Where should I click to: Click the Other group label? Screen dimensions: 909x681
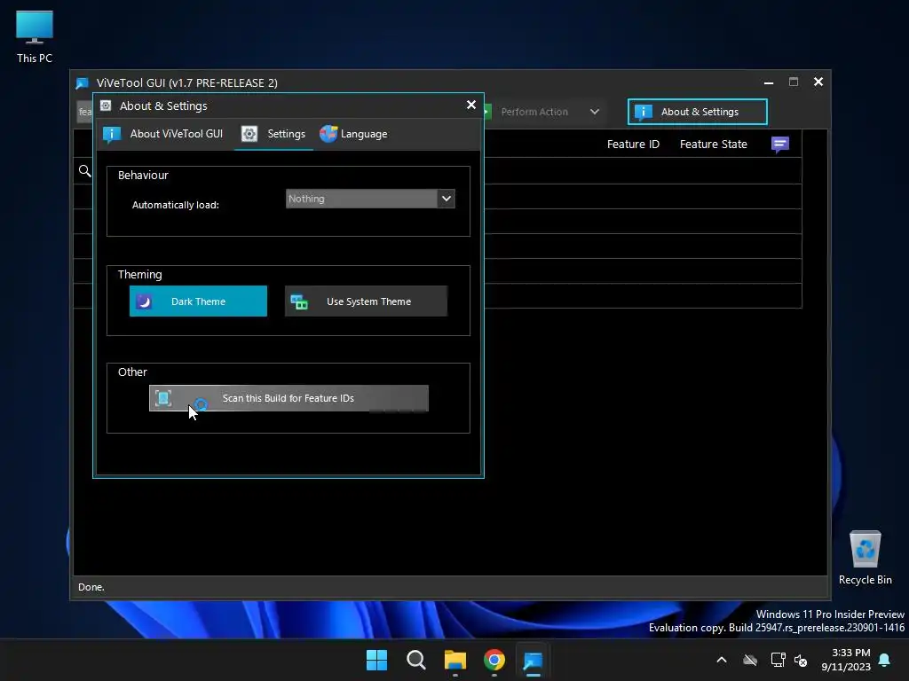132,372
